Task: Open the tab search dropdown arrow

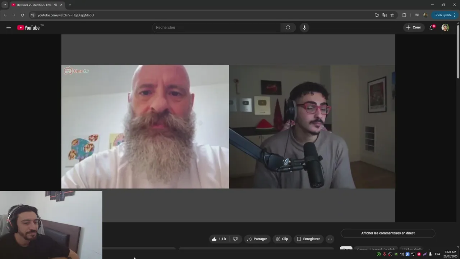Action: coord(5,5)
